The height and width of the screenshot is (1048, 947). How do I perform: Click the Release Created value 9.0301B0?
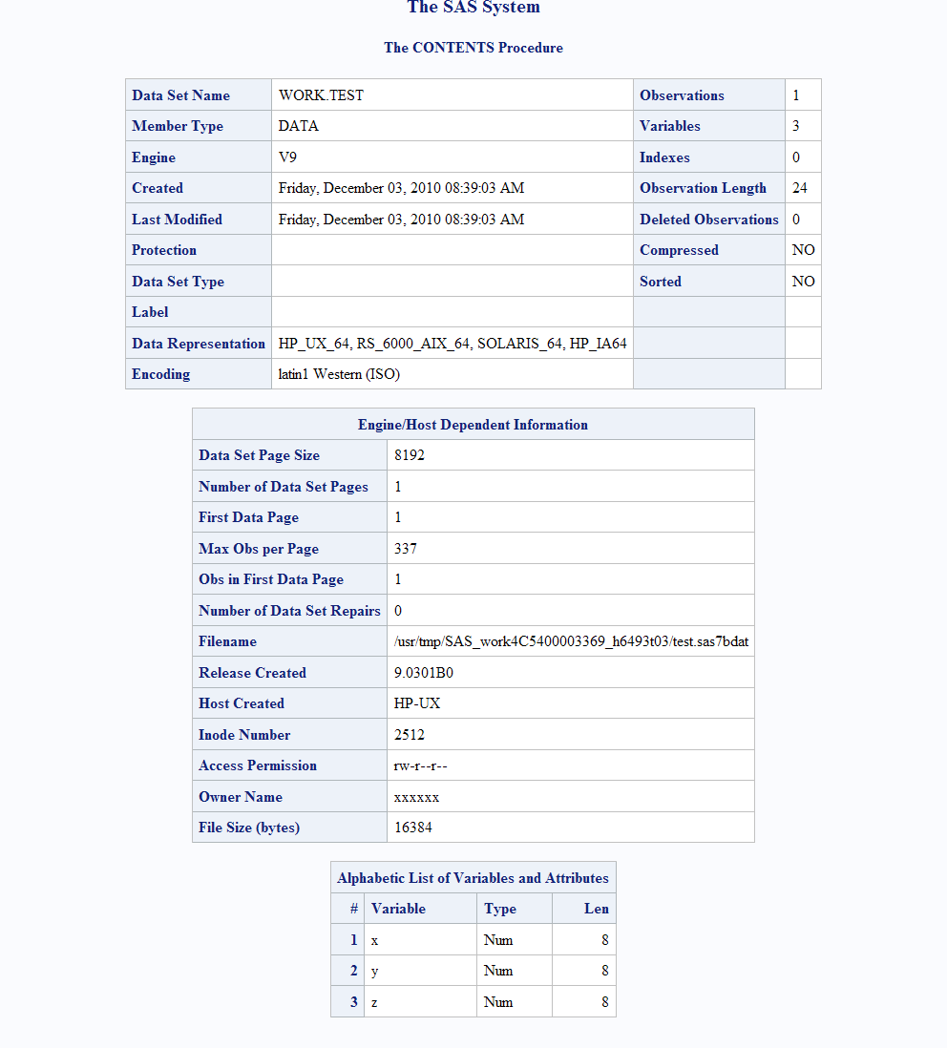(x=424, y=673)
